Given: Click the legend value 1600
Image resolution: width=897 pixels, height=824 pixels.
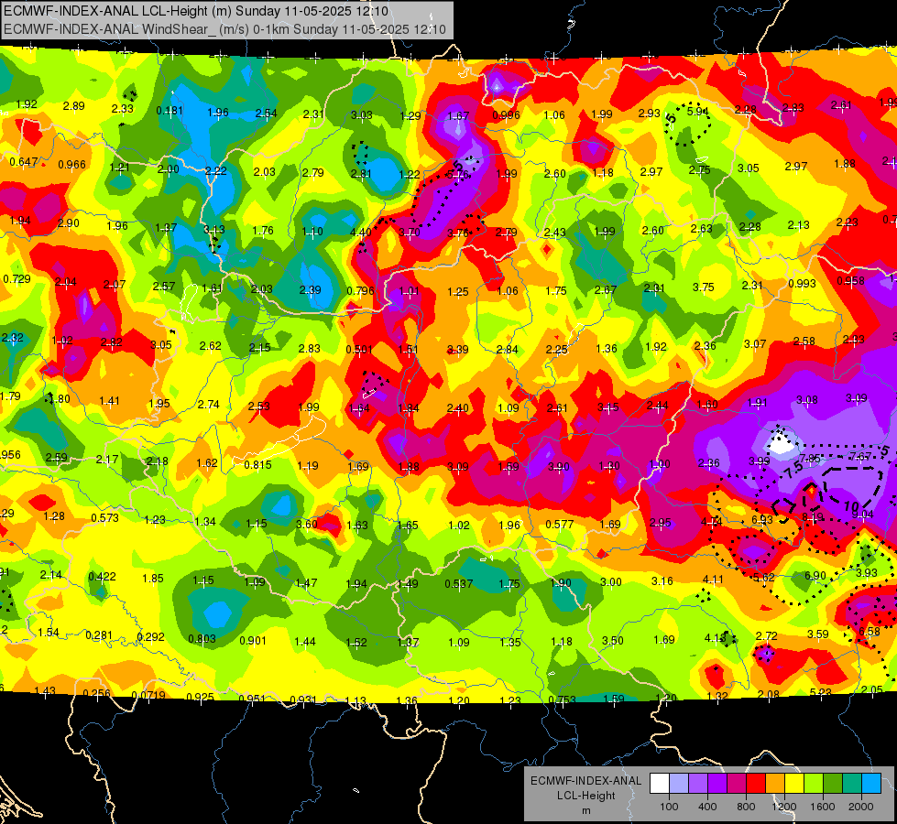Looking at the screenshot, I should [x=823, y=807].
